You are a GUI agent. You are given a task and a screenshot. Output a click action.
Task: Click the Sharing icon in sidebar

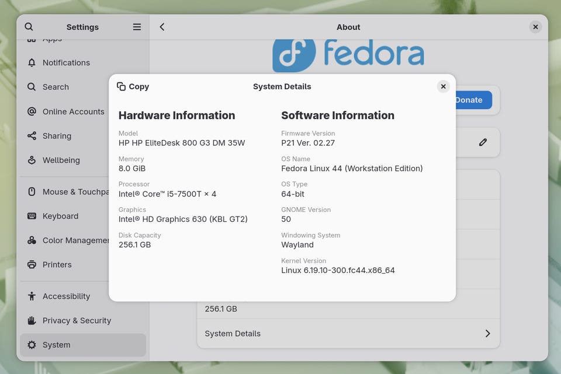[x=32, y=136]
